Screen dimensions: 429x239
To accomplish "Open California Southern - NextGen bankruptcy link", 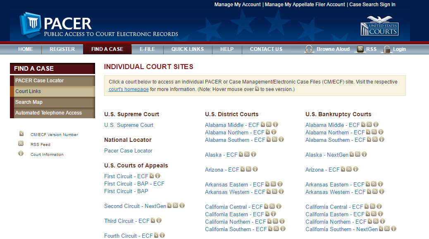I will pos(341,229).
